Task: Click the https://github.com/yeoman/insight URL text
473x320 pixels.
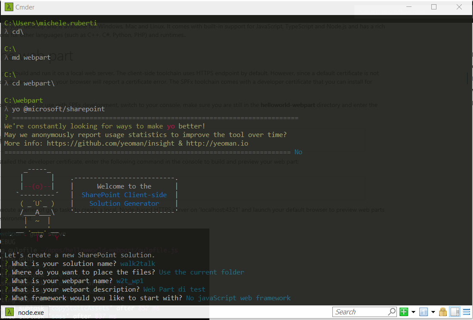Action: [x=111, y=143]
